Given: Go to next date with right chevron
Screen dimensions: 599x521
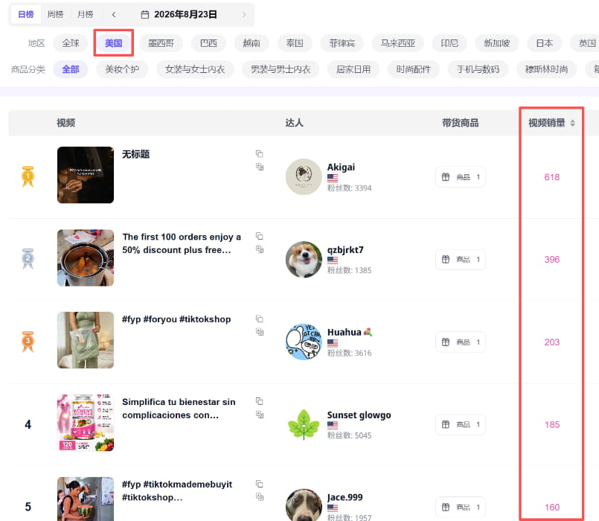Looking at the screenshot, I should click(244, 15).
